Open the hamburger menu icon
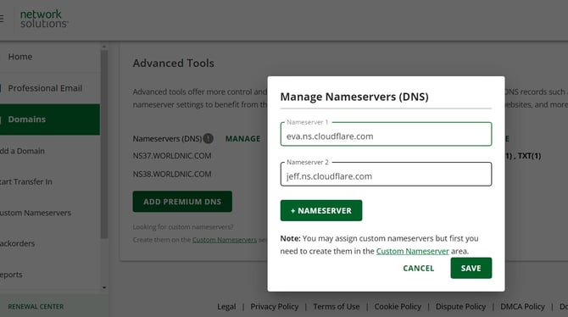568x317 pixels. point(2,19)
